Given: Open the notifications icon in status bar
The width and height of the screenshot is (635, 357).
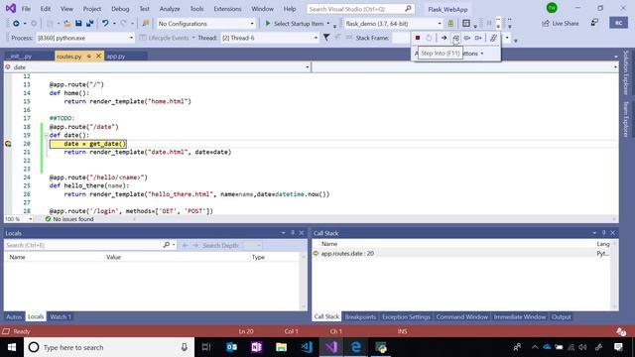Looking at the screenshot, I should [x=620, y=331].
